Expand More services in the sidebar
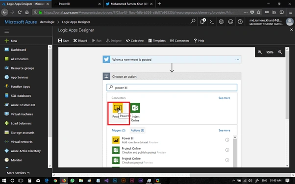 18,173
